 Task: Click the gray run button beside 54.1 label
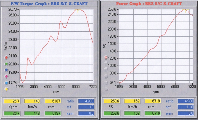[x=106, y=83]
